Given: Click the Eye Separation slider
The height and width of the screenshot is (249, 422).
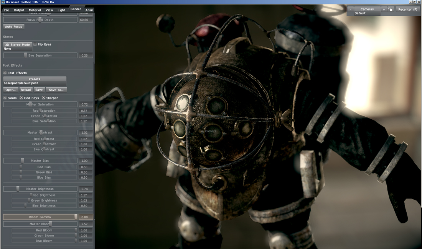Looking at the screenshot, I should pos(40,55).
